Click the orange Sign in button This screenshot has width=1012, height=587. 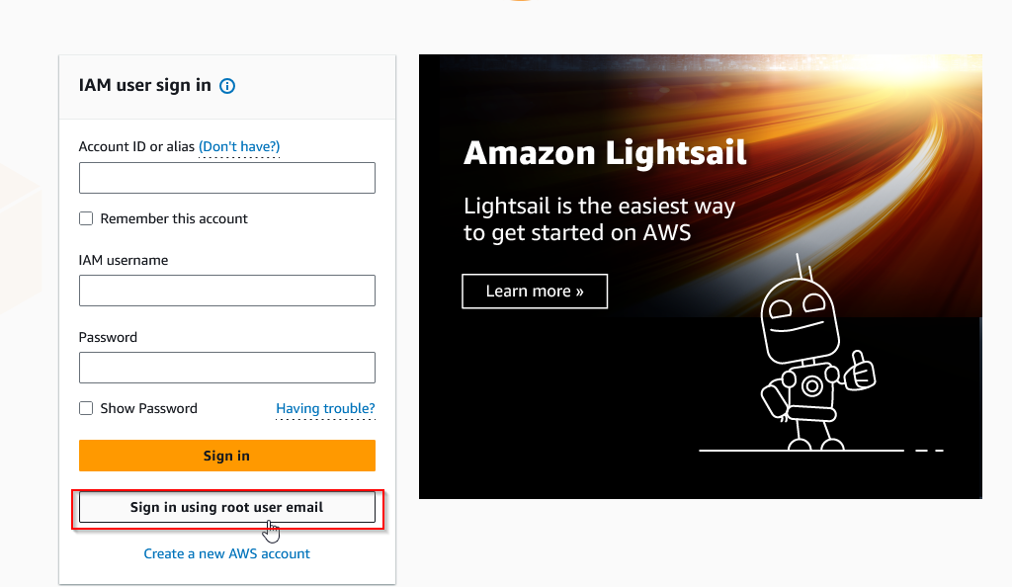[227, 456]
